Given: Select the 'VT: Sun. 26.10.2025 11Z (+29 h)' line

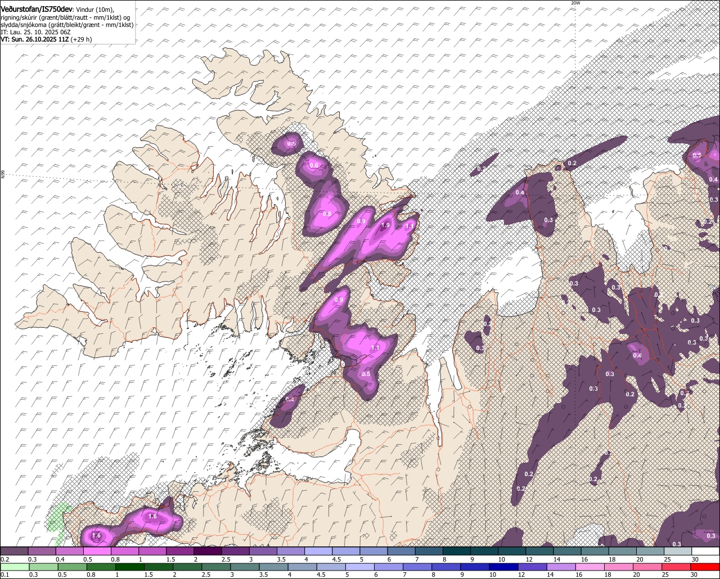Looking at the screenshot, I should point(46,39).
